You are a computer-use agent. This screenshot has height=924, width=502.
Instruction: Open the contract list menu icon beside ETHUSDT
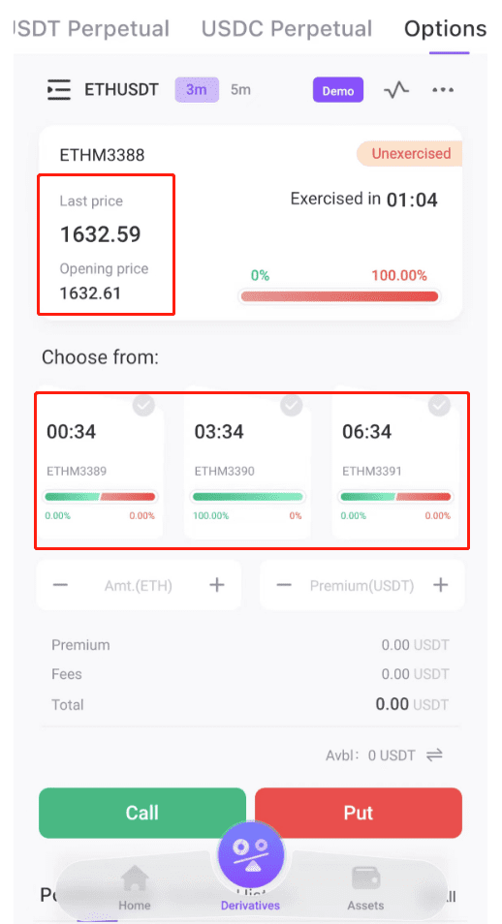(59, 90)
